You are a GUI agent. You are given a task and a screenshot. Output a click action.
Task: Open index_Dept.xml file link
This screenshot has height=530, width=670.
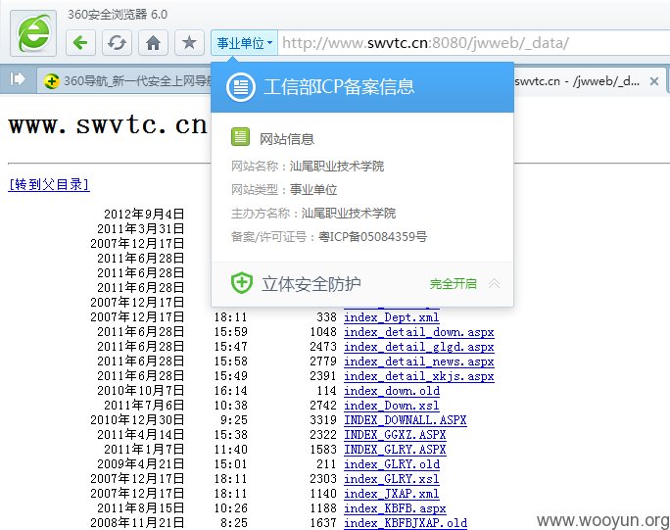coord(392,317)
